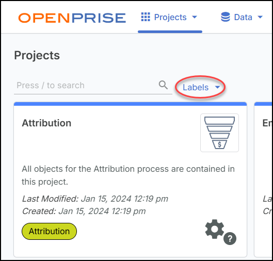Screen dimensions: 273x261
Task: Focus the 'Press / to search' field
Action: (93, 86)
